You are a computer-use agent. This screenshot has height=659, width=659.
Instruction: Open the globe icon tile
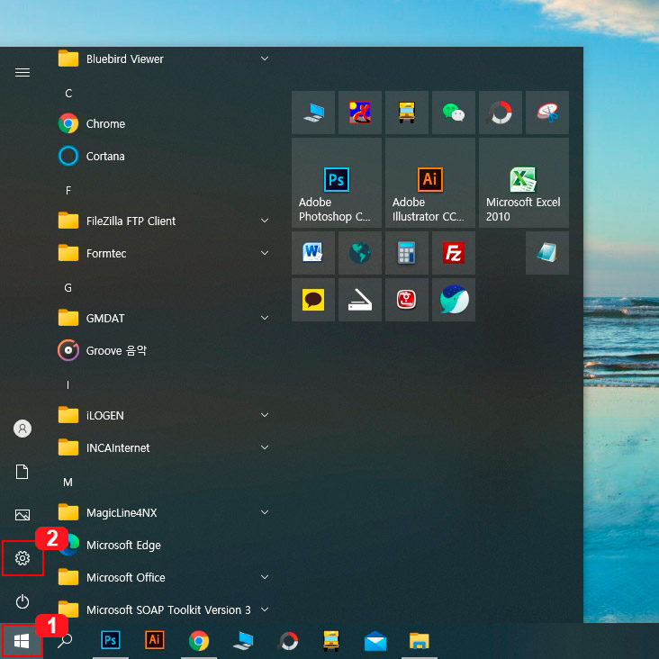(360, 253)
